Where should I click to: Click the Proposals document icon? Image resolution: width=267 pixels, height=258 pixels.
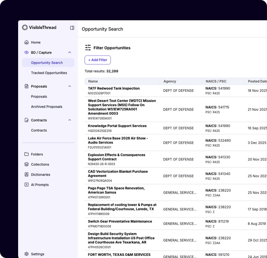(x=27, y=86)
